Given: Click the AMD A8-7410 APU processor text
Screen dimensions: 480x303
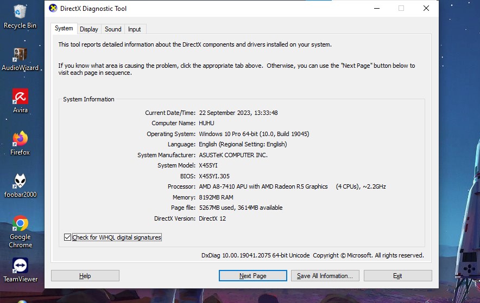Looking at the screenshot, I should (263, 186).
